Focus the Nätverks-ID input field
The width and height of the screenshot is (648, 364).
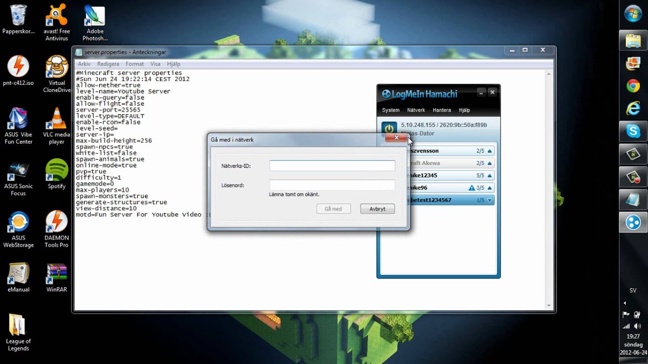pos(332,166)
